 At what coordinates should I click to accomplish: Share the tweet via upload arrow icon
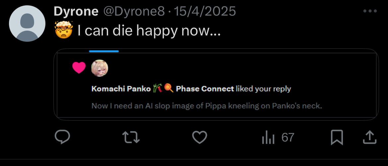(x=369, y=137)
